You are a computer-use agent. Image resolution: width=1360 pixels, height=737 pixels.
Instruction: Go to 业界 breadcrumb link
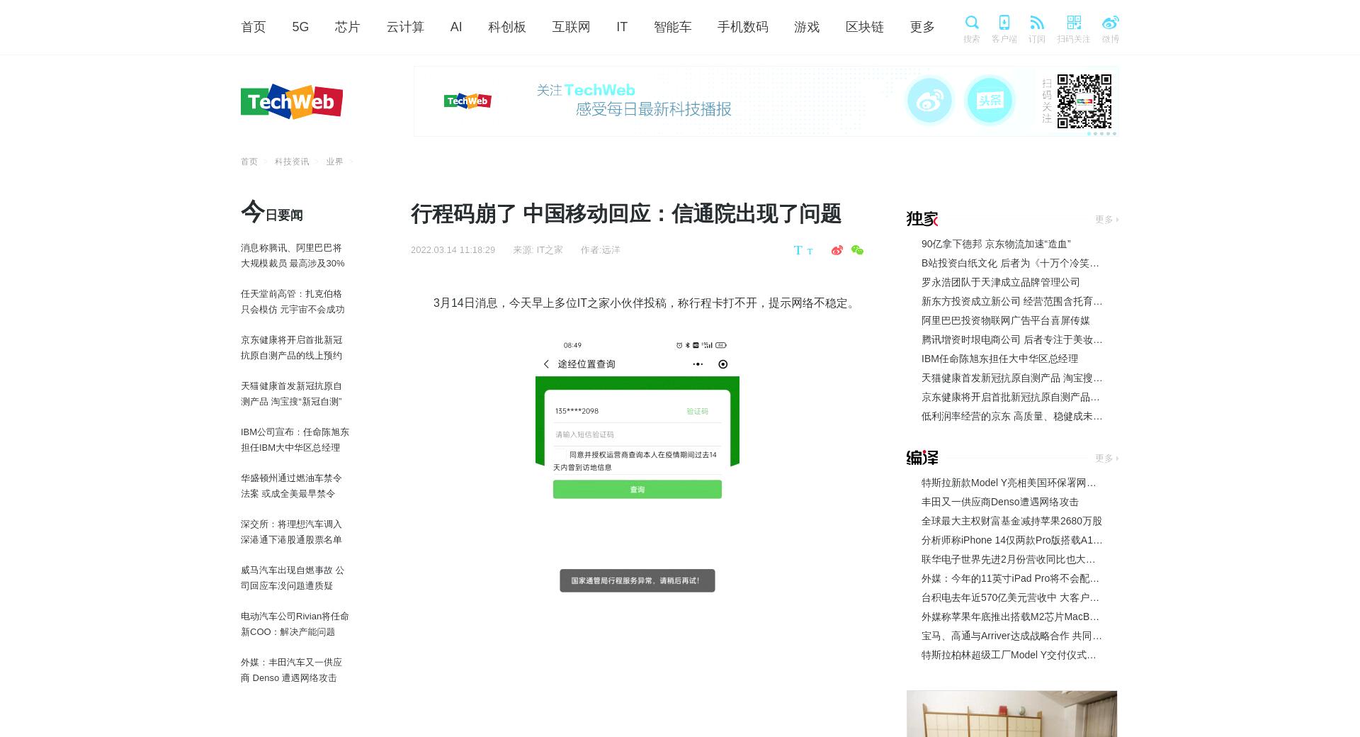pos(334,162)
